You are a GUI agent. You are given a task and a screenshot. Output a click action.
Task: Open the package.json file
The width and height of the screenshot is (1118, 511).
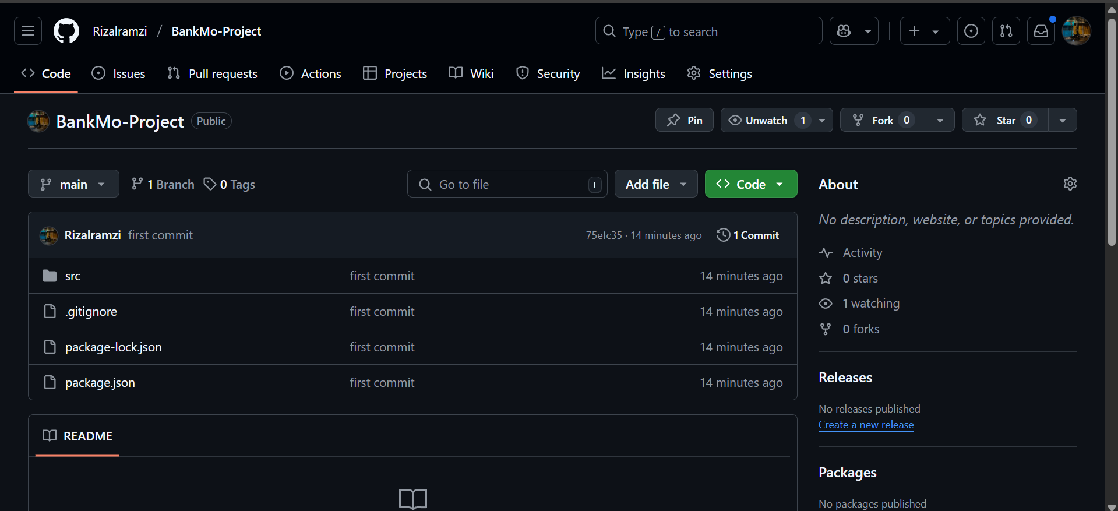point(100,383)
